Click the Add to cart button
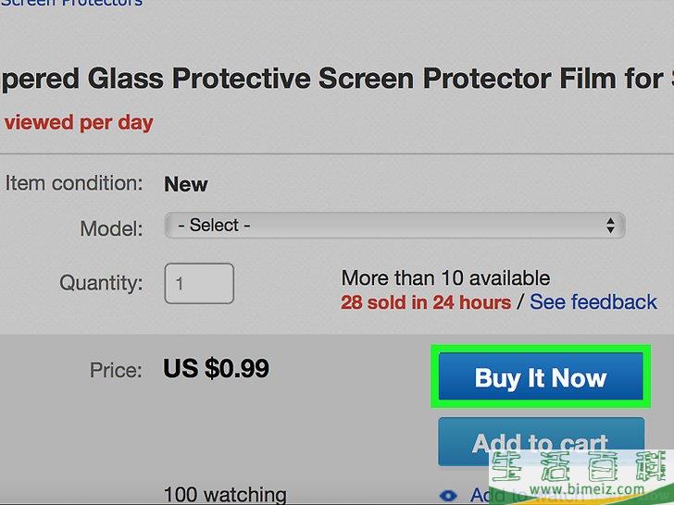This screenshot has height=505, width=674. click(541, 441)
